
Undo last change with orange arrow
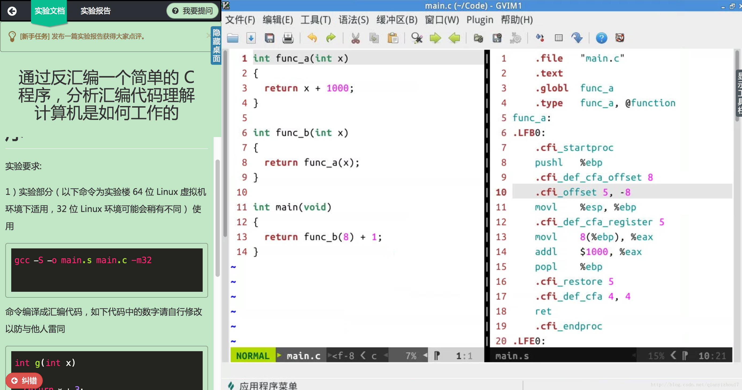(x=312, y=38)
